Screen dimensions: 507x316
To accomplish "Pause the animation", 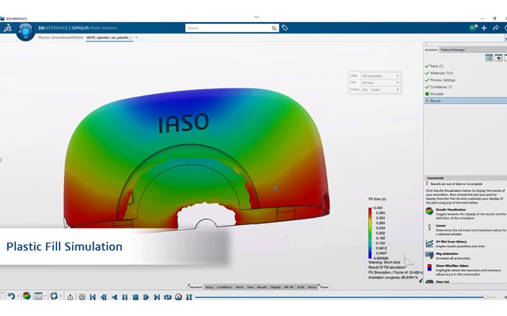I will (x=125, y=297).
